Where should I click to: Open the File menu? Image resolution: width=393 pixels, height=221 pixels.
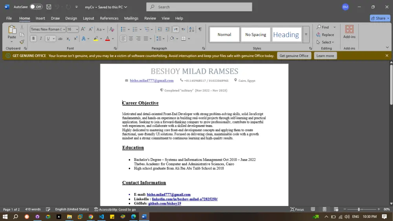click(9, 18)
